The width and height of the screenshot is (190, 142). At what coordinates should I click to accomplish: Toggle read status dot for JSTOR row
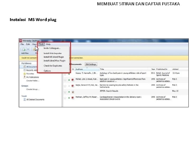(x=69, y=92)
